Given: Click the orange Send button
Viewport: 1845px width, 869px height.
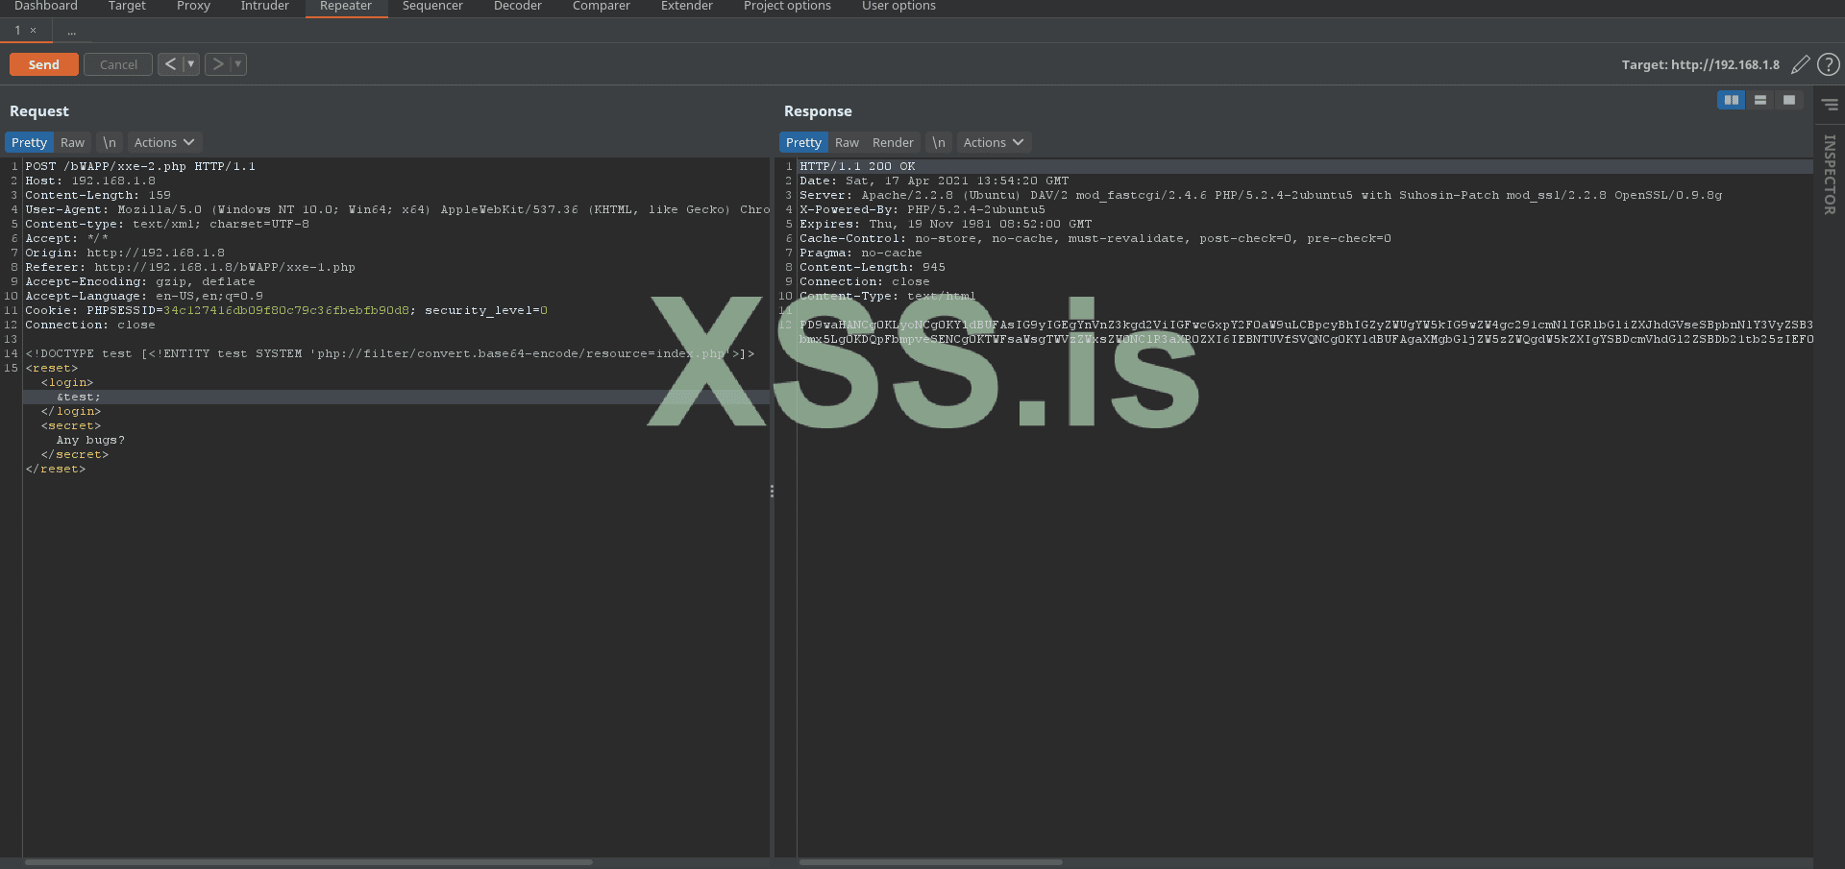Looking at the screenshot, I should 44,64.
